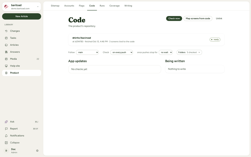Screen dimensions: 251x157
Task: Click the Ask sparkle icon
Action: [6, 122]
